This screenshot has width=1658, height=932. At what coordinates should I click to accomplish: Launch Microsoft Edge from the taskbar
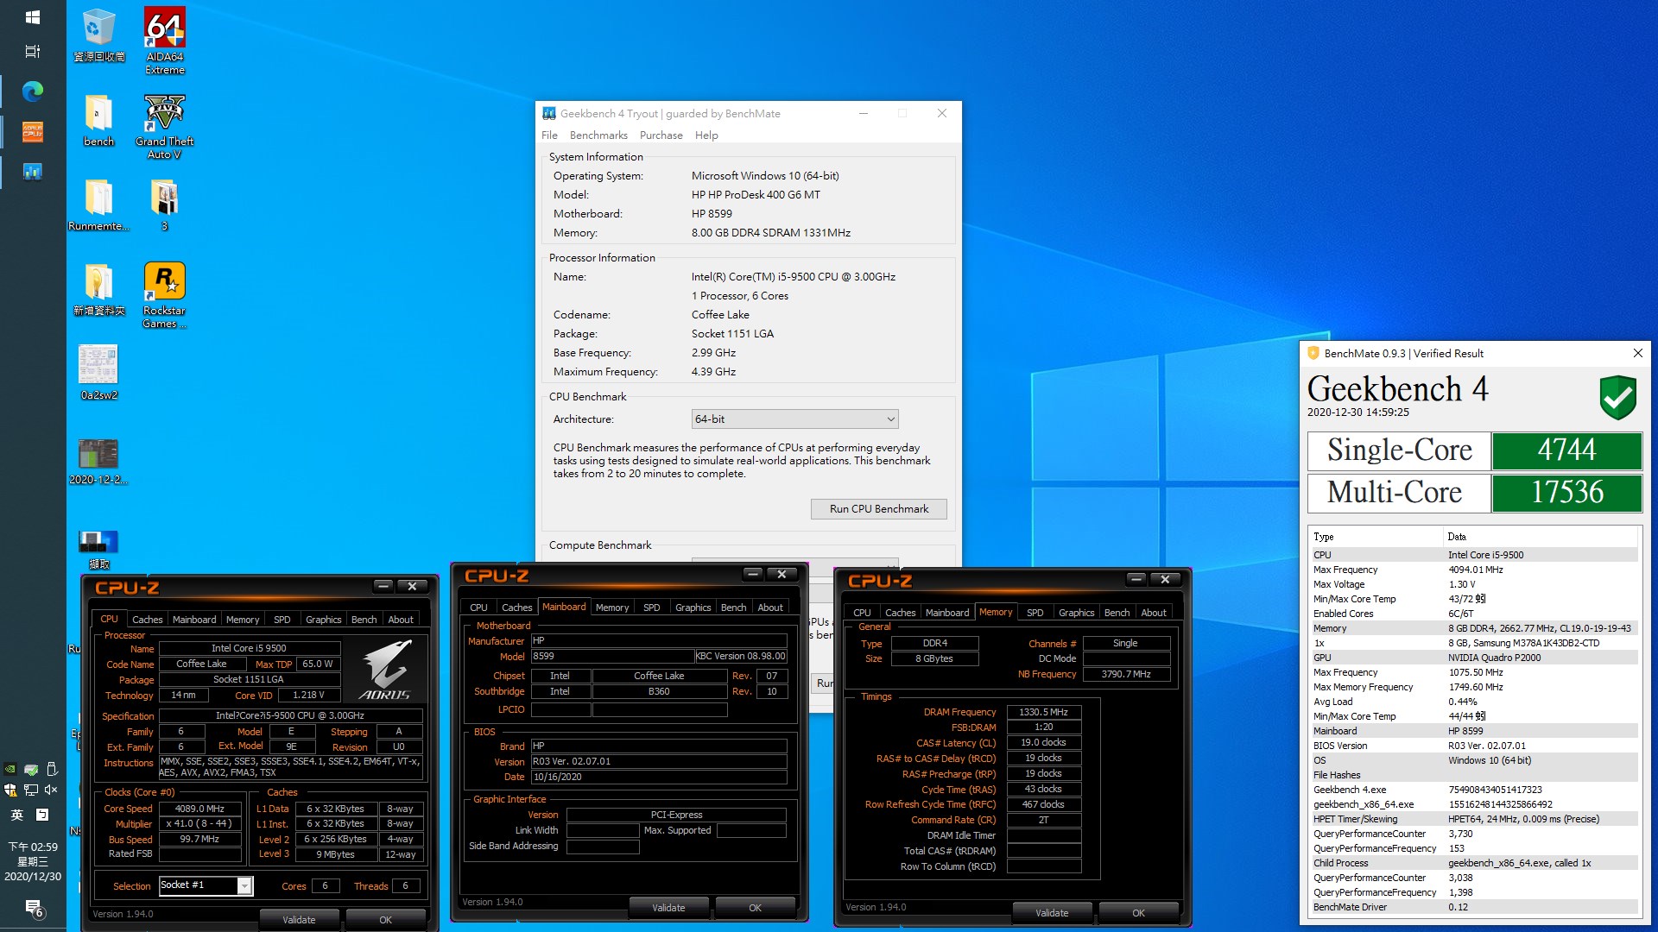click(x=33, y=91)
